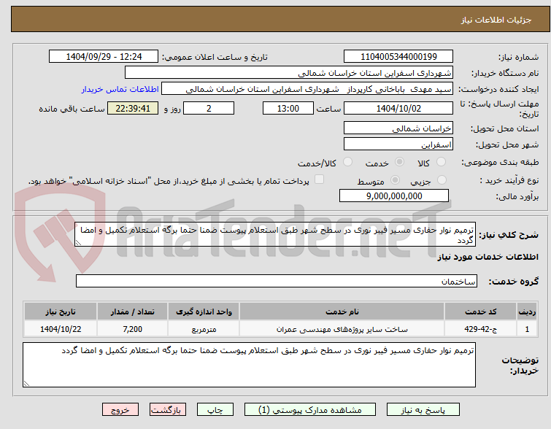Screen dimensions: 551x429
Task: Click the request creator field سید مهدی باباخانی
Action: coord(307,89)
